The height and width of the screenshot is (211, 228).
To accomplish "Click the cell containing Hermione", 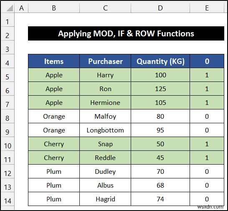I will point(105,103).
